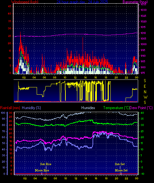Click rainfall axis value 22
The height and width of the screenshot is (183, 154).
click(11, 129)
